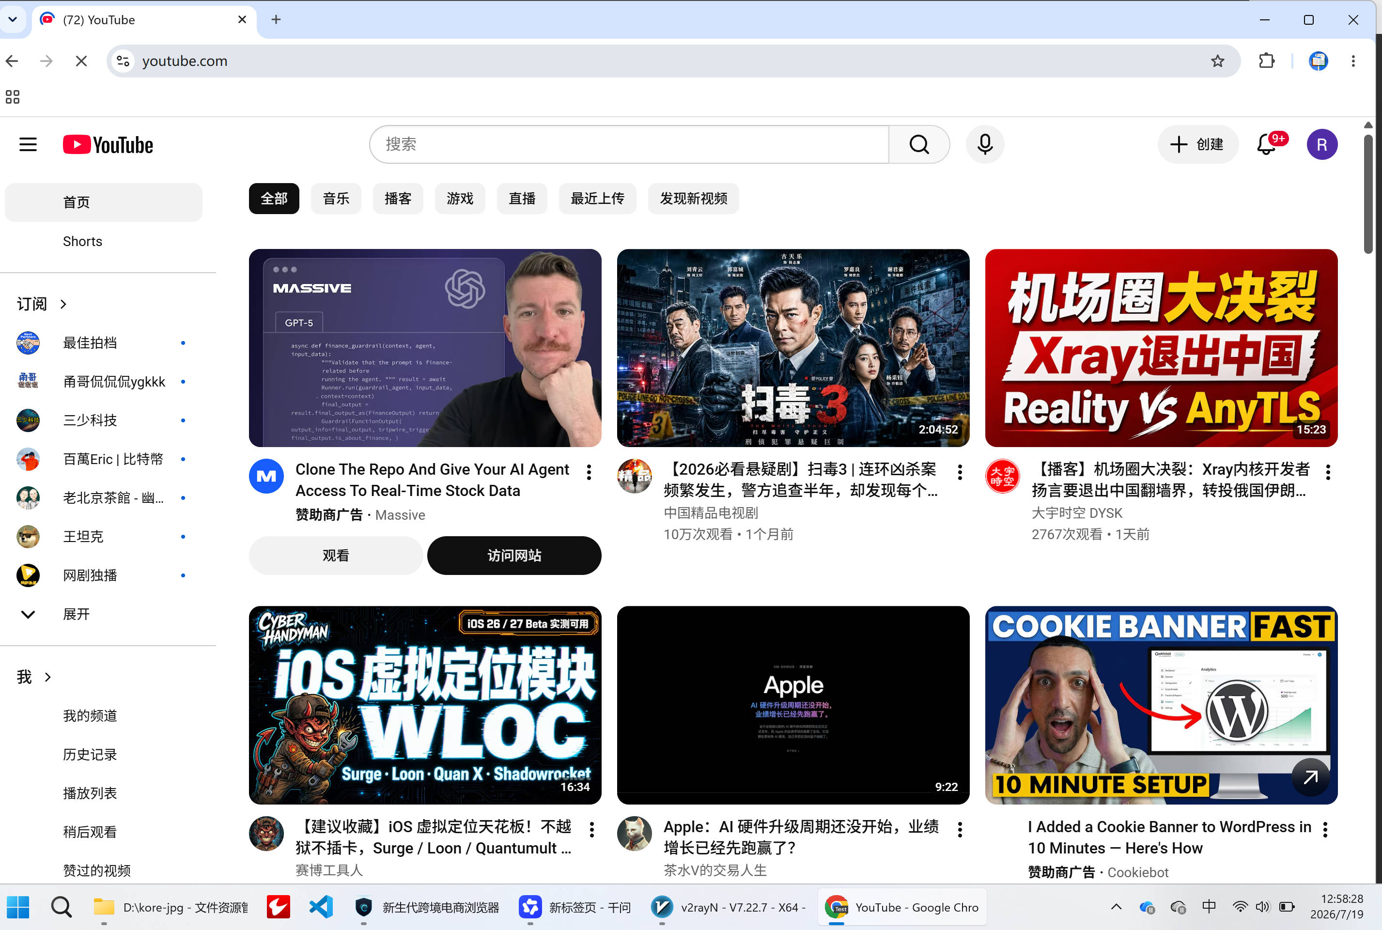Open the Chrome three-dot menu
This screenshot has height=930, width=1382.
[x=1353, y=61]
